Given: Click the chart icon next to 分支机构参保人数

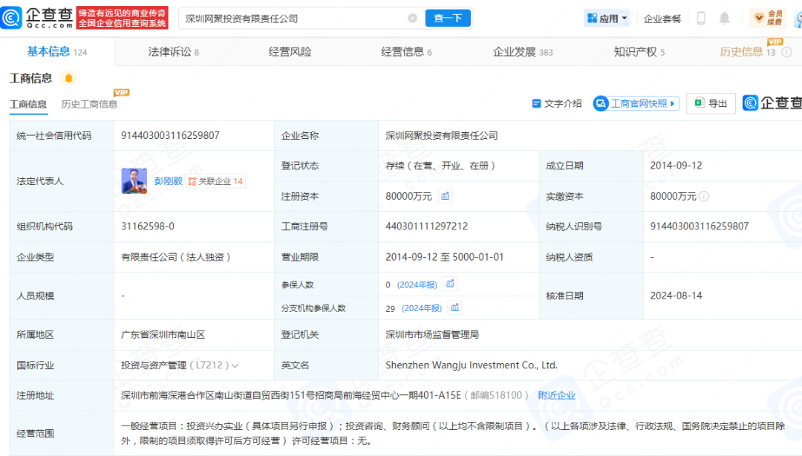Looking at the screenshot, I should pos(455,307).
